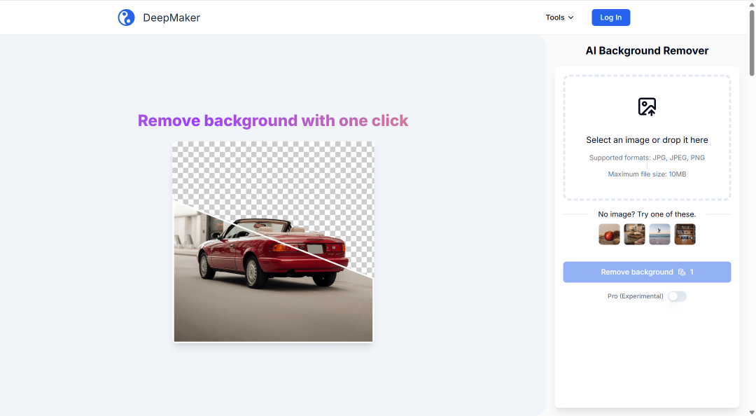The width and height of the screenshot is (756, 416).
Task: Click 'No image? Try one of these.' text
Action: [647, 214]
